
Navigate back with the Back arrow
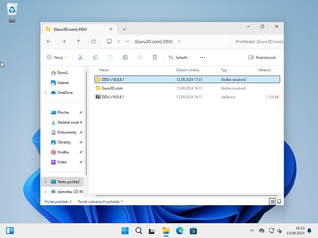[x=49, y=42]
